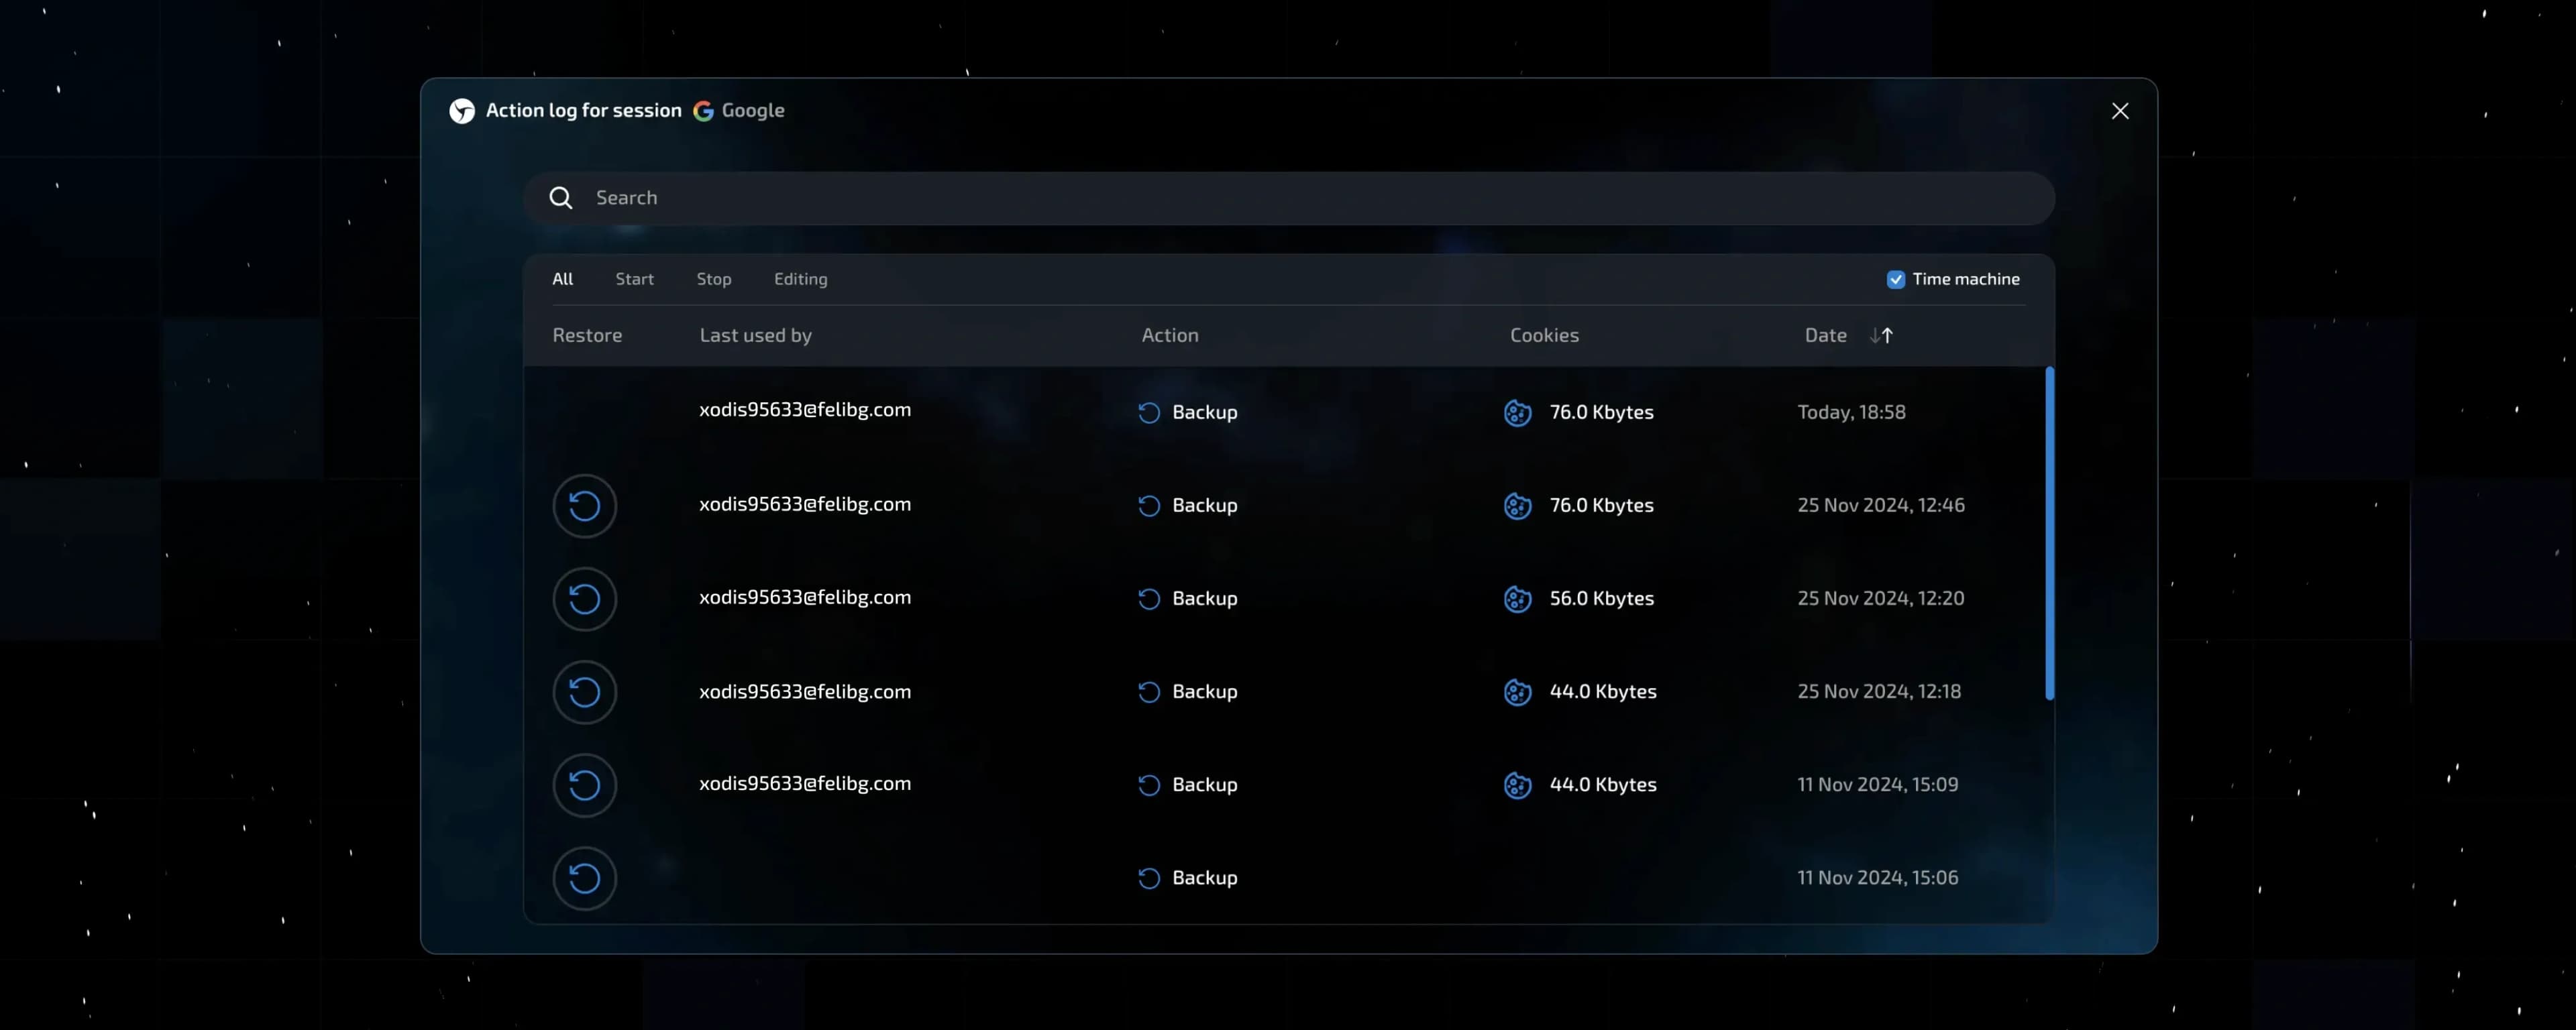Click the Google session name link

click(x=752, y=111)
